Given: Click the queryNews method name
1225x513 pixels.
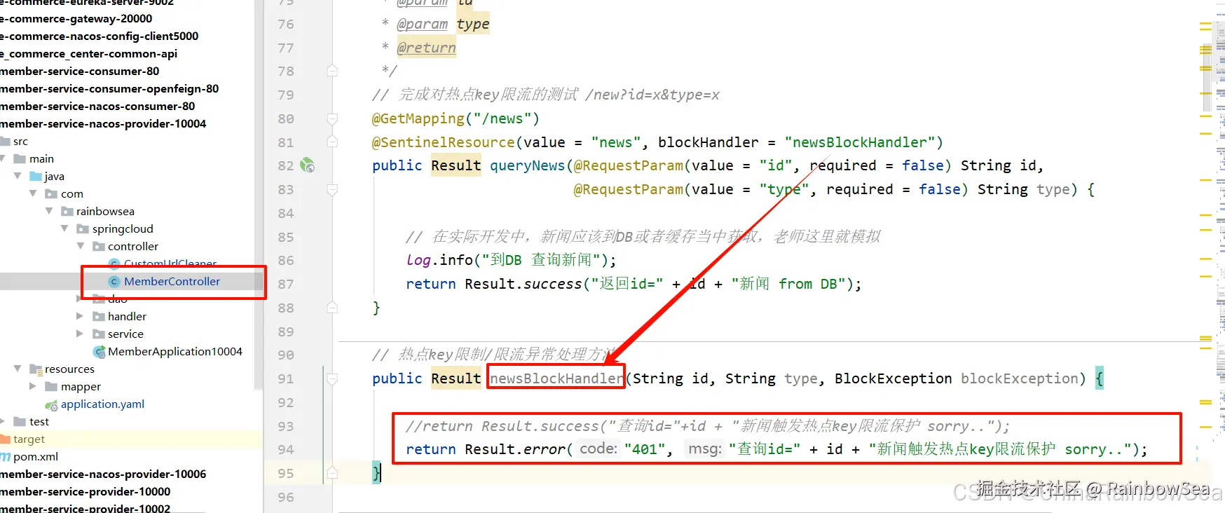Looking at the screenshot, I should [x=527, y=165].
